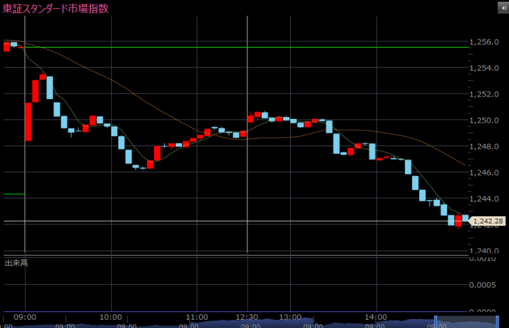The height and width of the screenshot is (328, 509).
Task: Click the collapse panel arrow icon
Action: [x=503, y=8]
